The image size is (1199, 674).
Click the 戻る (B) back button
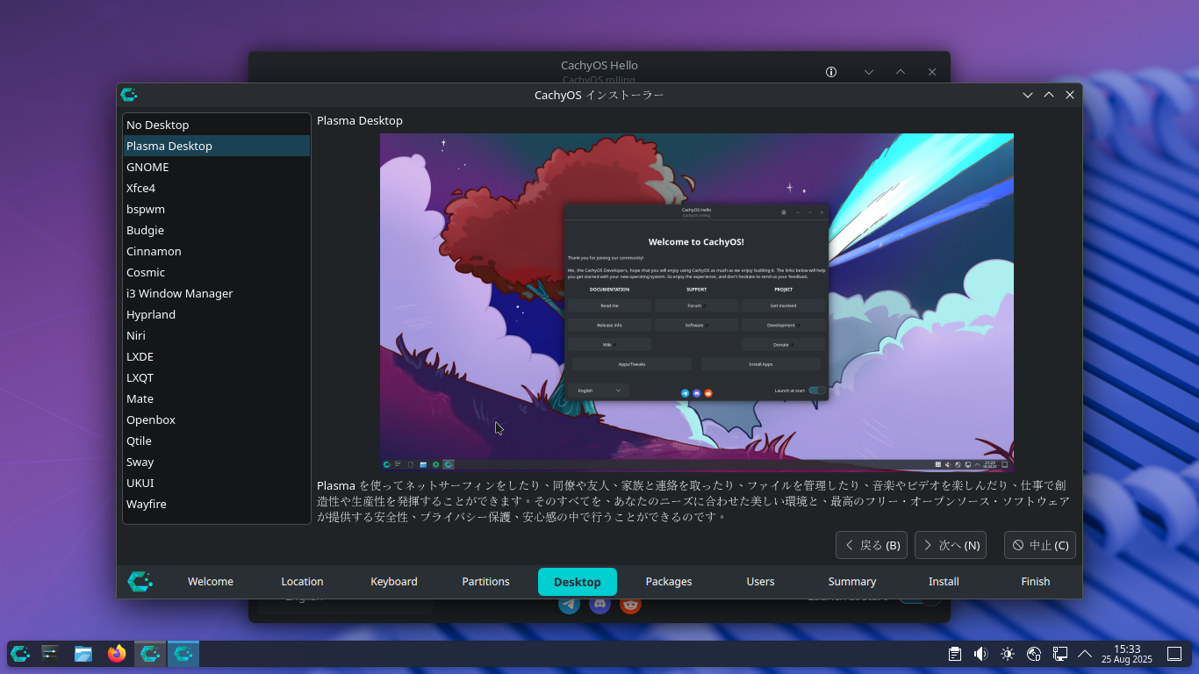pos(872,545)
